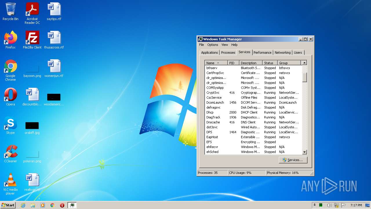
Task: Open FileZilla Client shortcut
Action: 32,40
